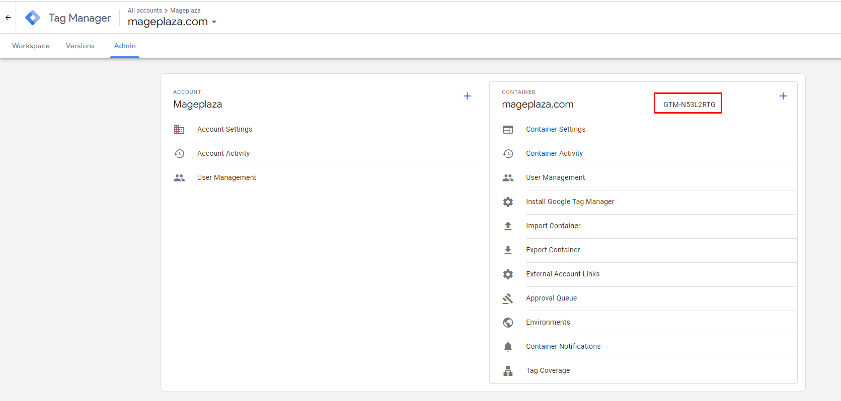Open Export Container
841x401 pixels.
coord(553,250)
